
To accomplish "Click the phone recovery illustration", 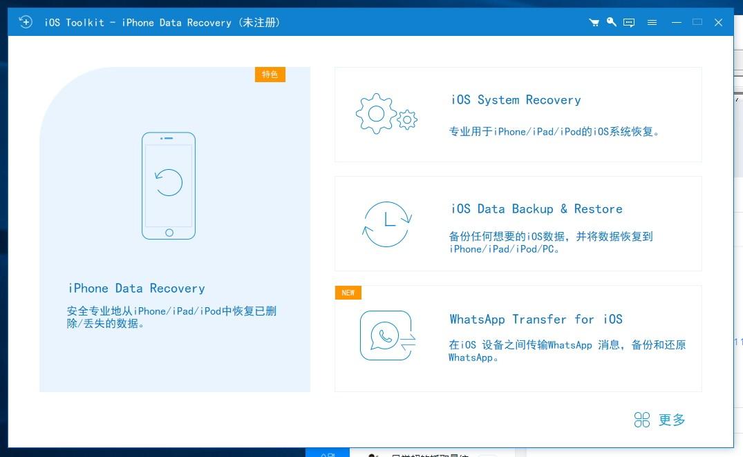I will 169,186.
